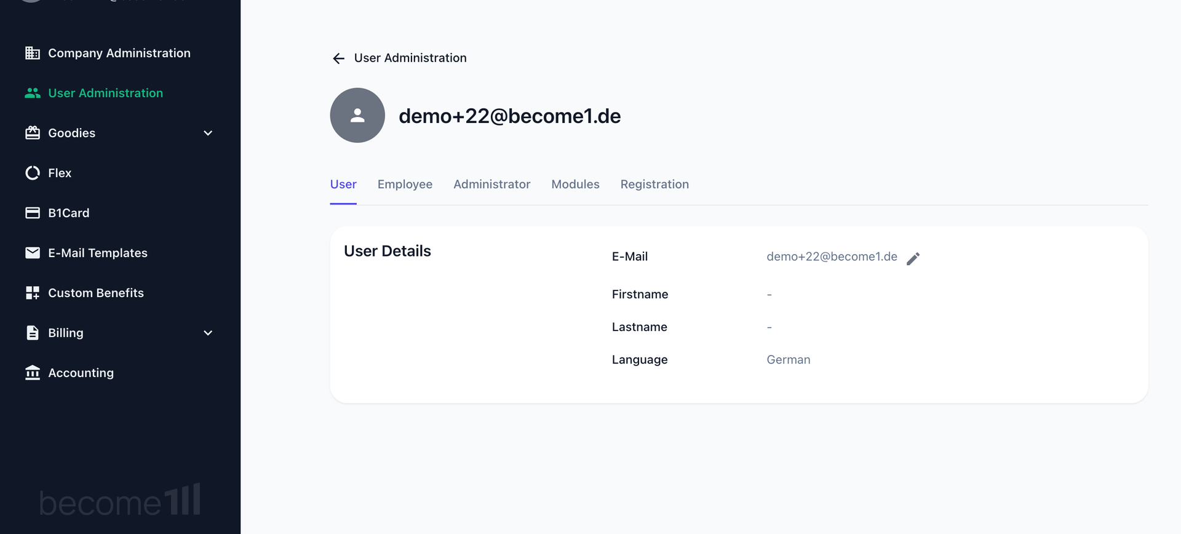Edit e-mail with the pencil icon
1181x534 pixels.
pos(913,258)
